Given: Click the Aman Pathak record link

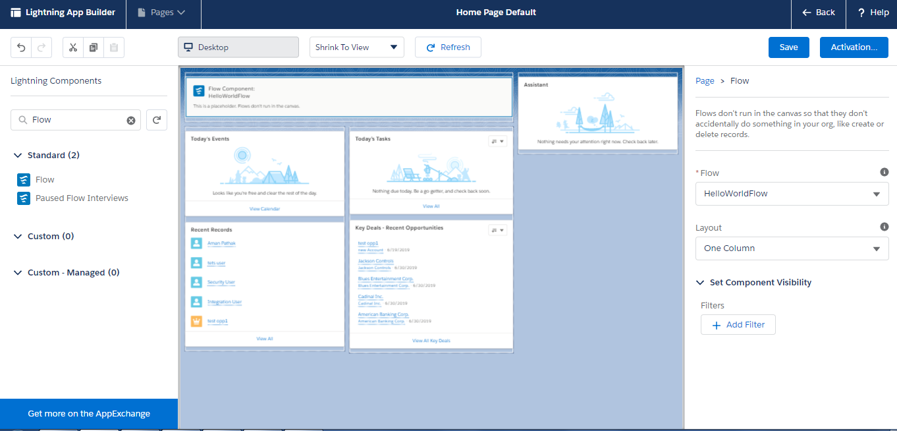Looking at the screenshot, I should point(221,243).
